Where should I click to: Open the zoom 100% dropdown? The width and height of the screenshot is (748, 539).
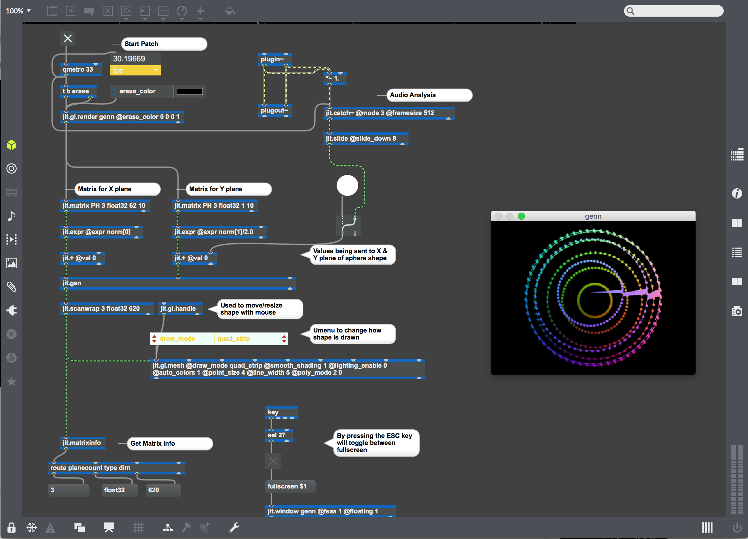point(18,11)
